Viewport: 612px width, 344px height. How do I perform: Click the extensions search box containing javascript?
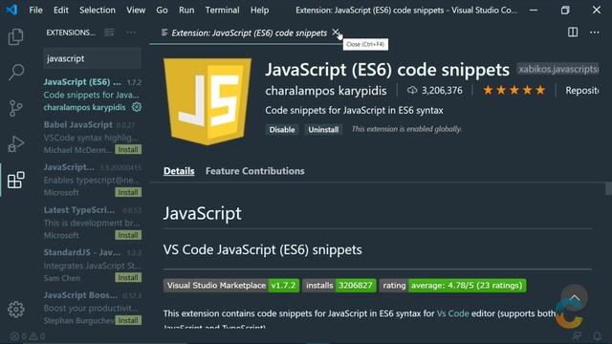pyautogui.click(x=92, y=58)
